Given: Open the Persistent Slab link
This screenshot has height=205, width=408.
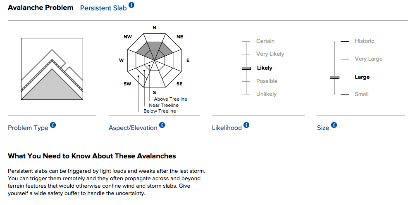Looking at the screenshot, I should (x=103, y=8).
